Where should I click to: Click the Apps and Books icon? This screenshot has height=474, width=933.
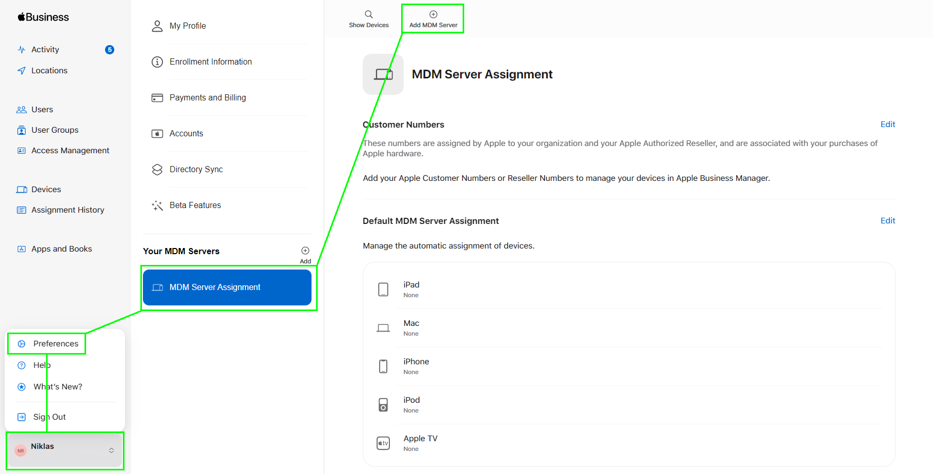pos(22,249)
